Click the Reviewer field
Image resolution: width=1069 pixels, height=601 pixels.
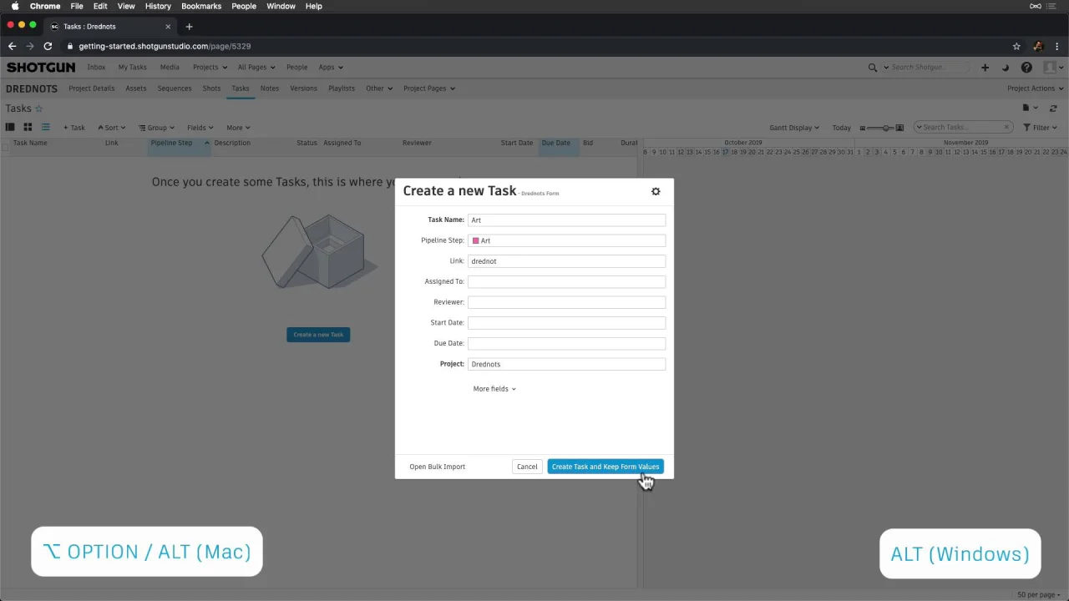566,302
